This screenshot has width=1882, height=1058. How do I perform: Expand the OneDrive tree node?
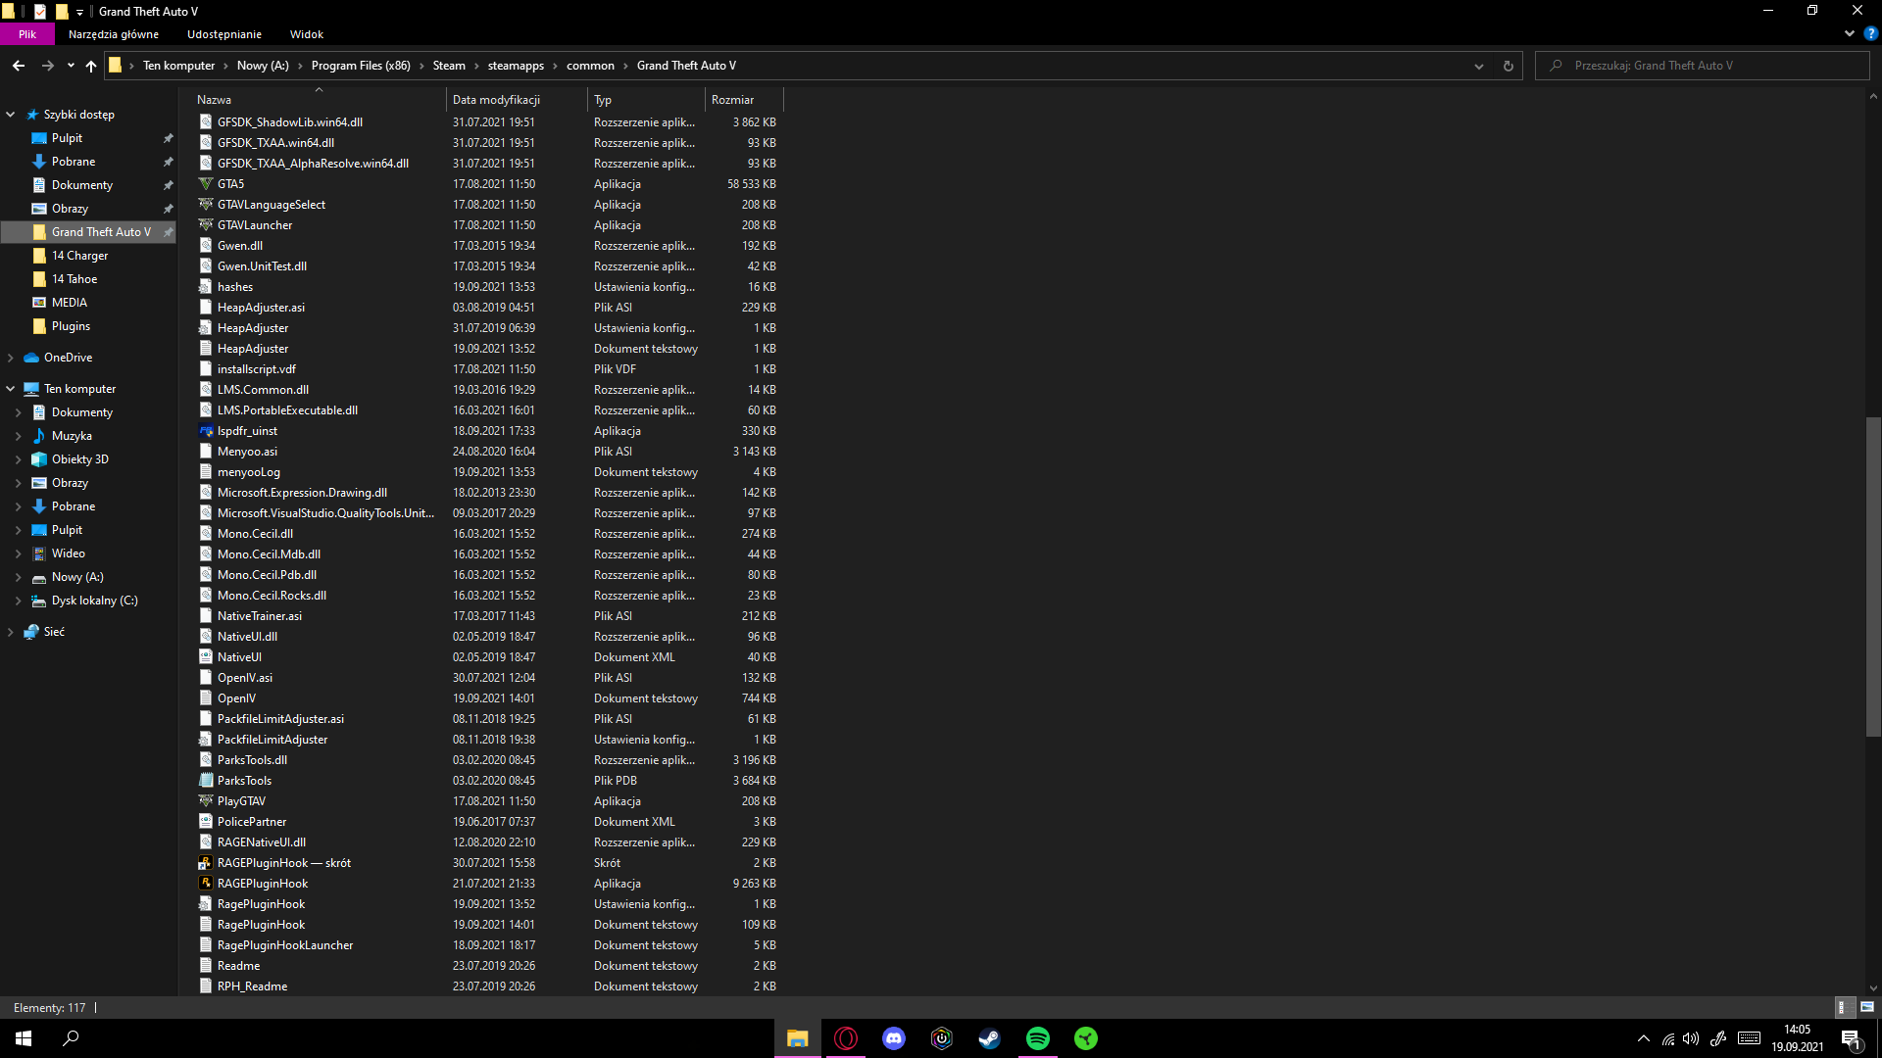click(11, 358)
